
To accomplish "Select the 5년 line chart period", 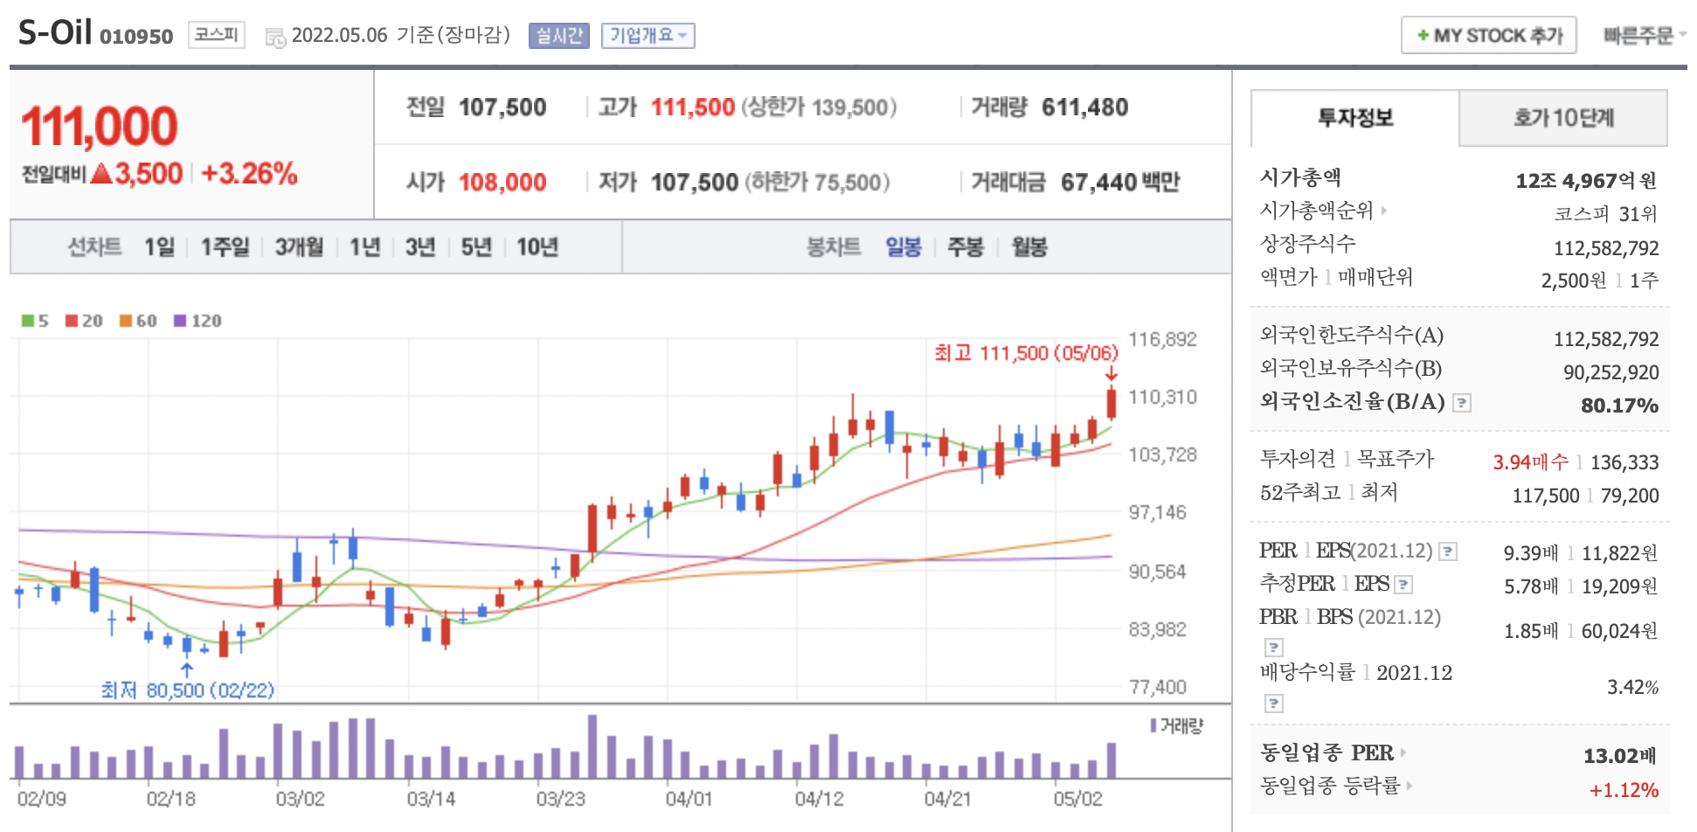I will pyautogui.click(x=476, y=247).
